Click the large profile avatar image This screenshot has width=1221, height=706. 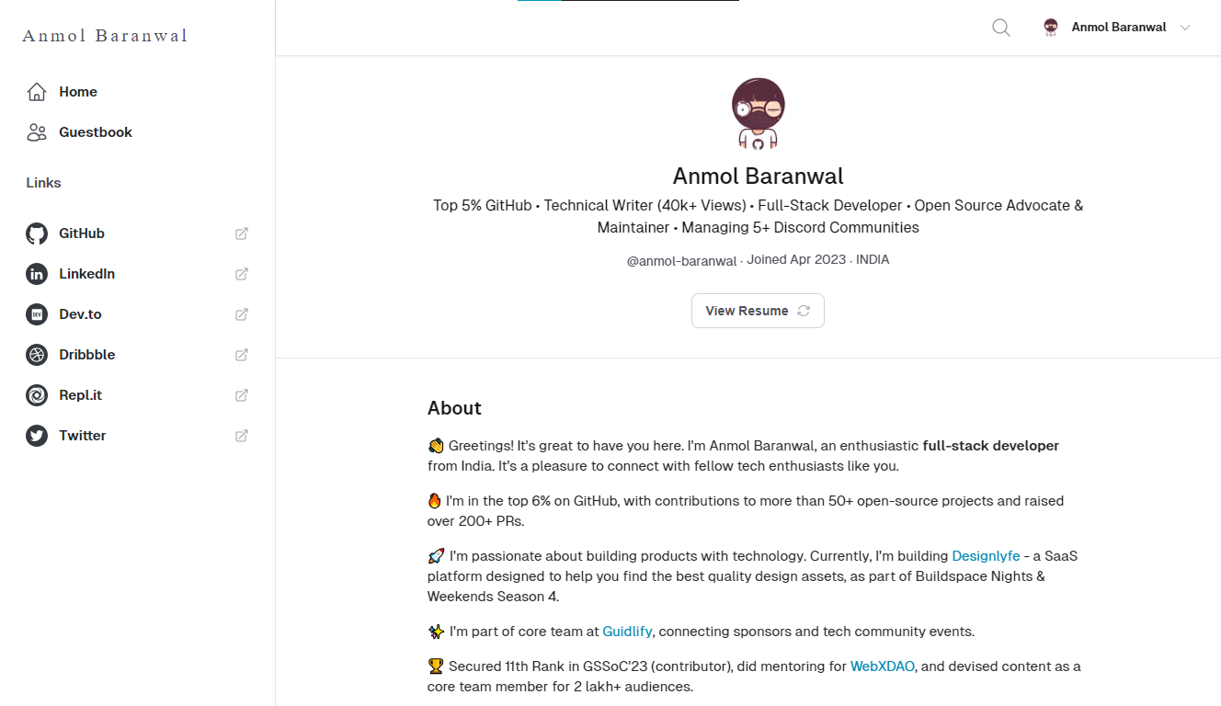coord(759,113)
